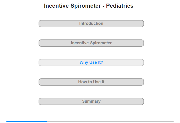Image resolution: width=180 pixels, height=123 pixels.
Task: Go to the How to Use It section
Action: point(91,82)
